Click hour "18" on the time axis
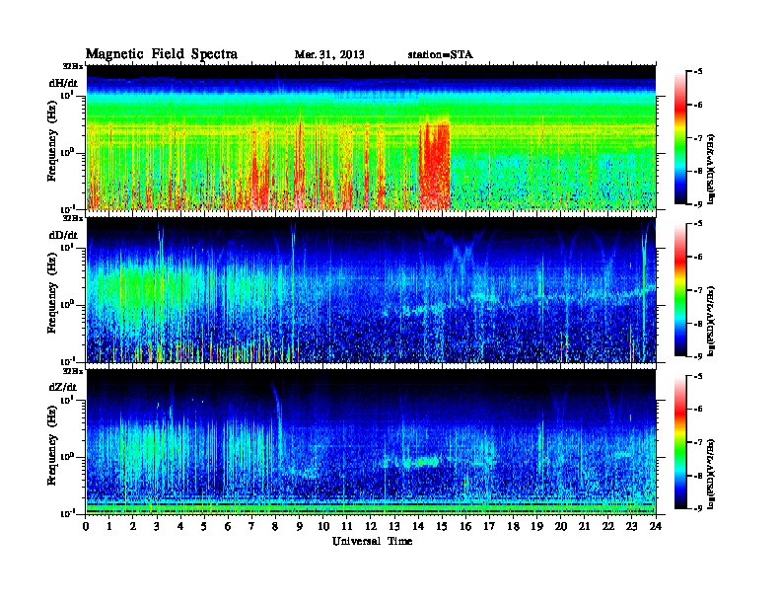This screenshot has height=604, width=781. point(513,526)
